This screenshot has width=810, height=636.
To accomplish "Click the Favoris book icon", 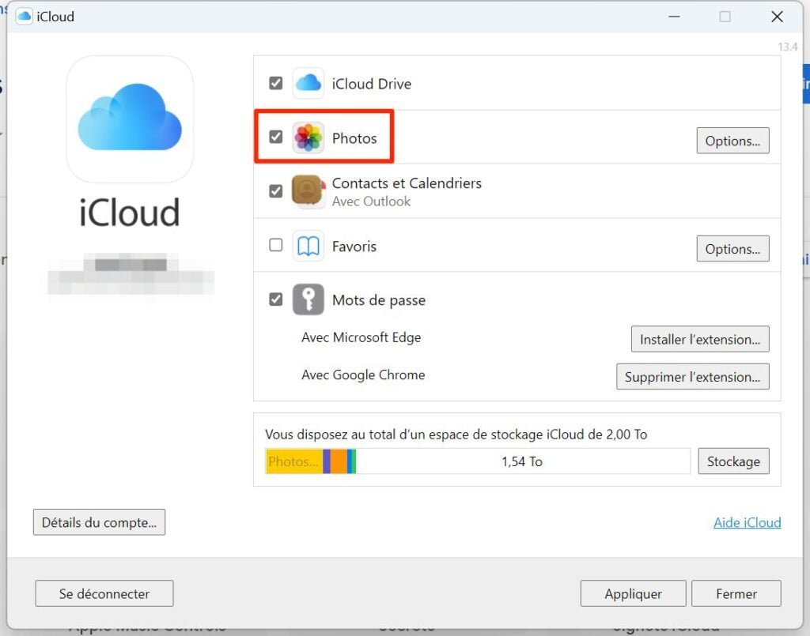I will coord(308,246).
